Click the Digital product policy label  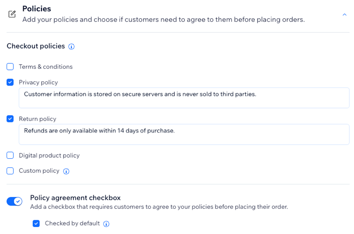point(49,156)
